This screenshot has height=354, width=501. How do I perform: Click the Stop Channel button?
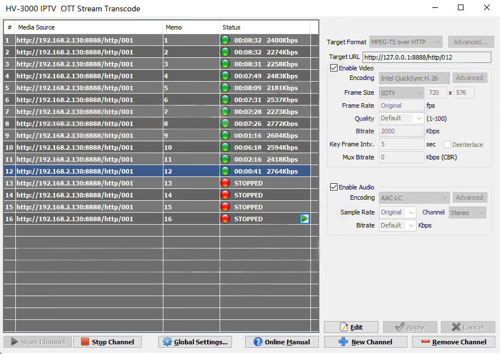pyautogui.click(x=107, y=342)
